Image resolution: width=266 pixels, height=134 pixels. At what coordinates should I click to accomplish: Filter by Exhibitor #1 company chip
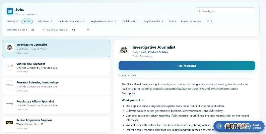click(130, 21)
